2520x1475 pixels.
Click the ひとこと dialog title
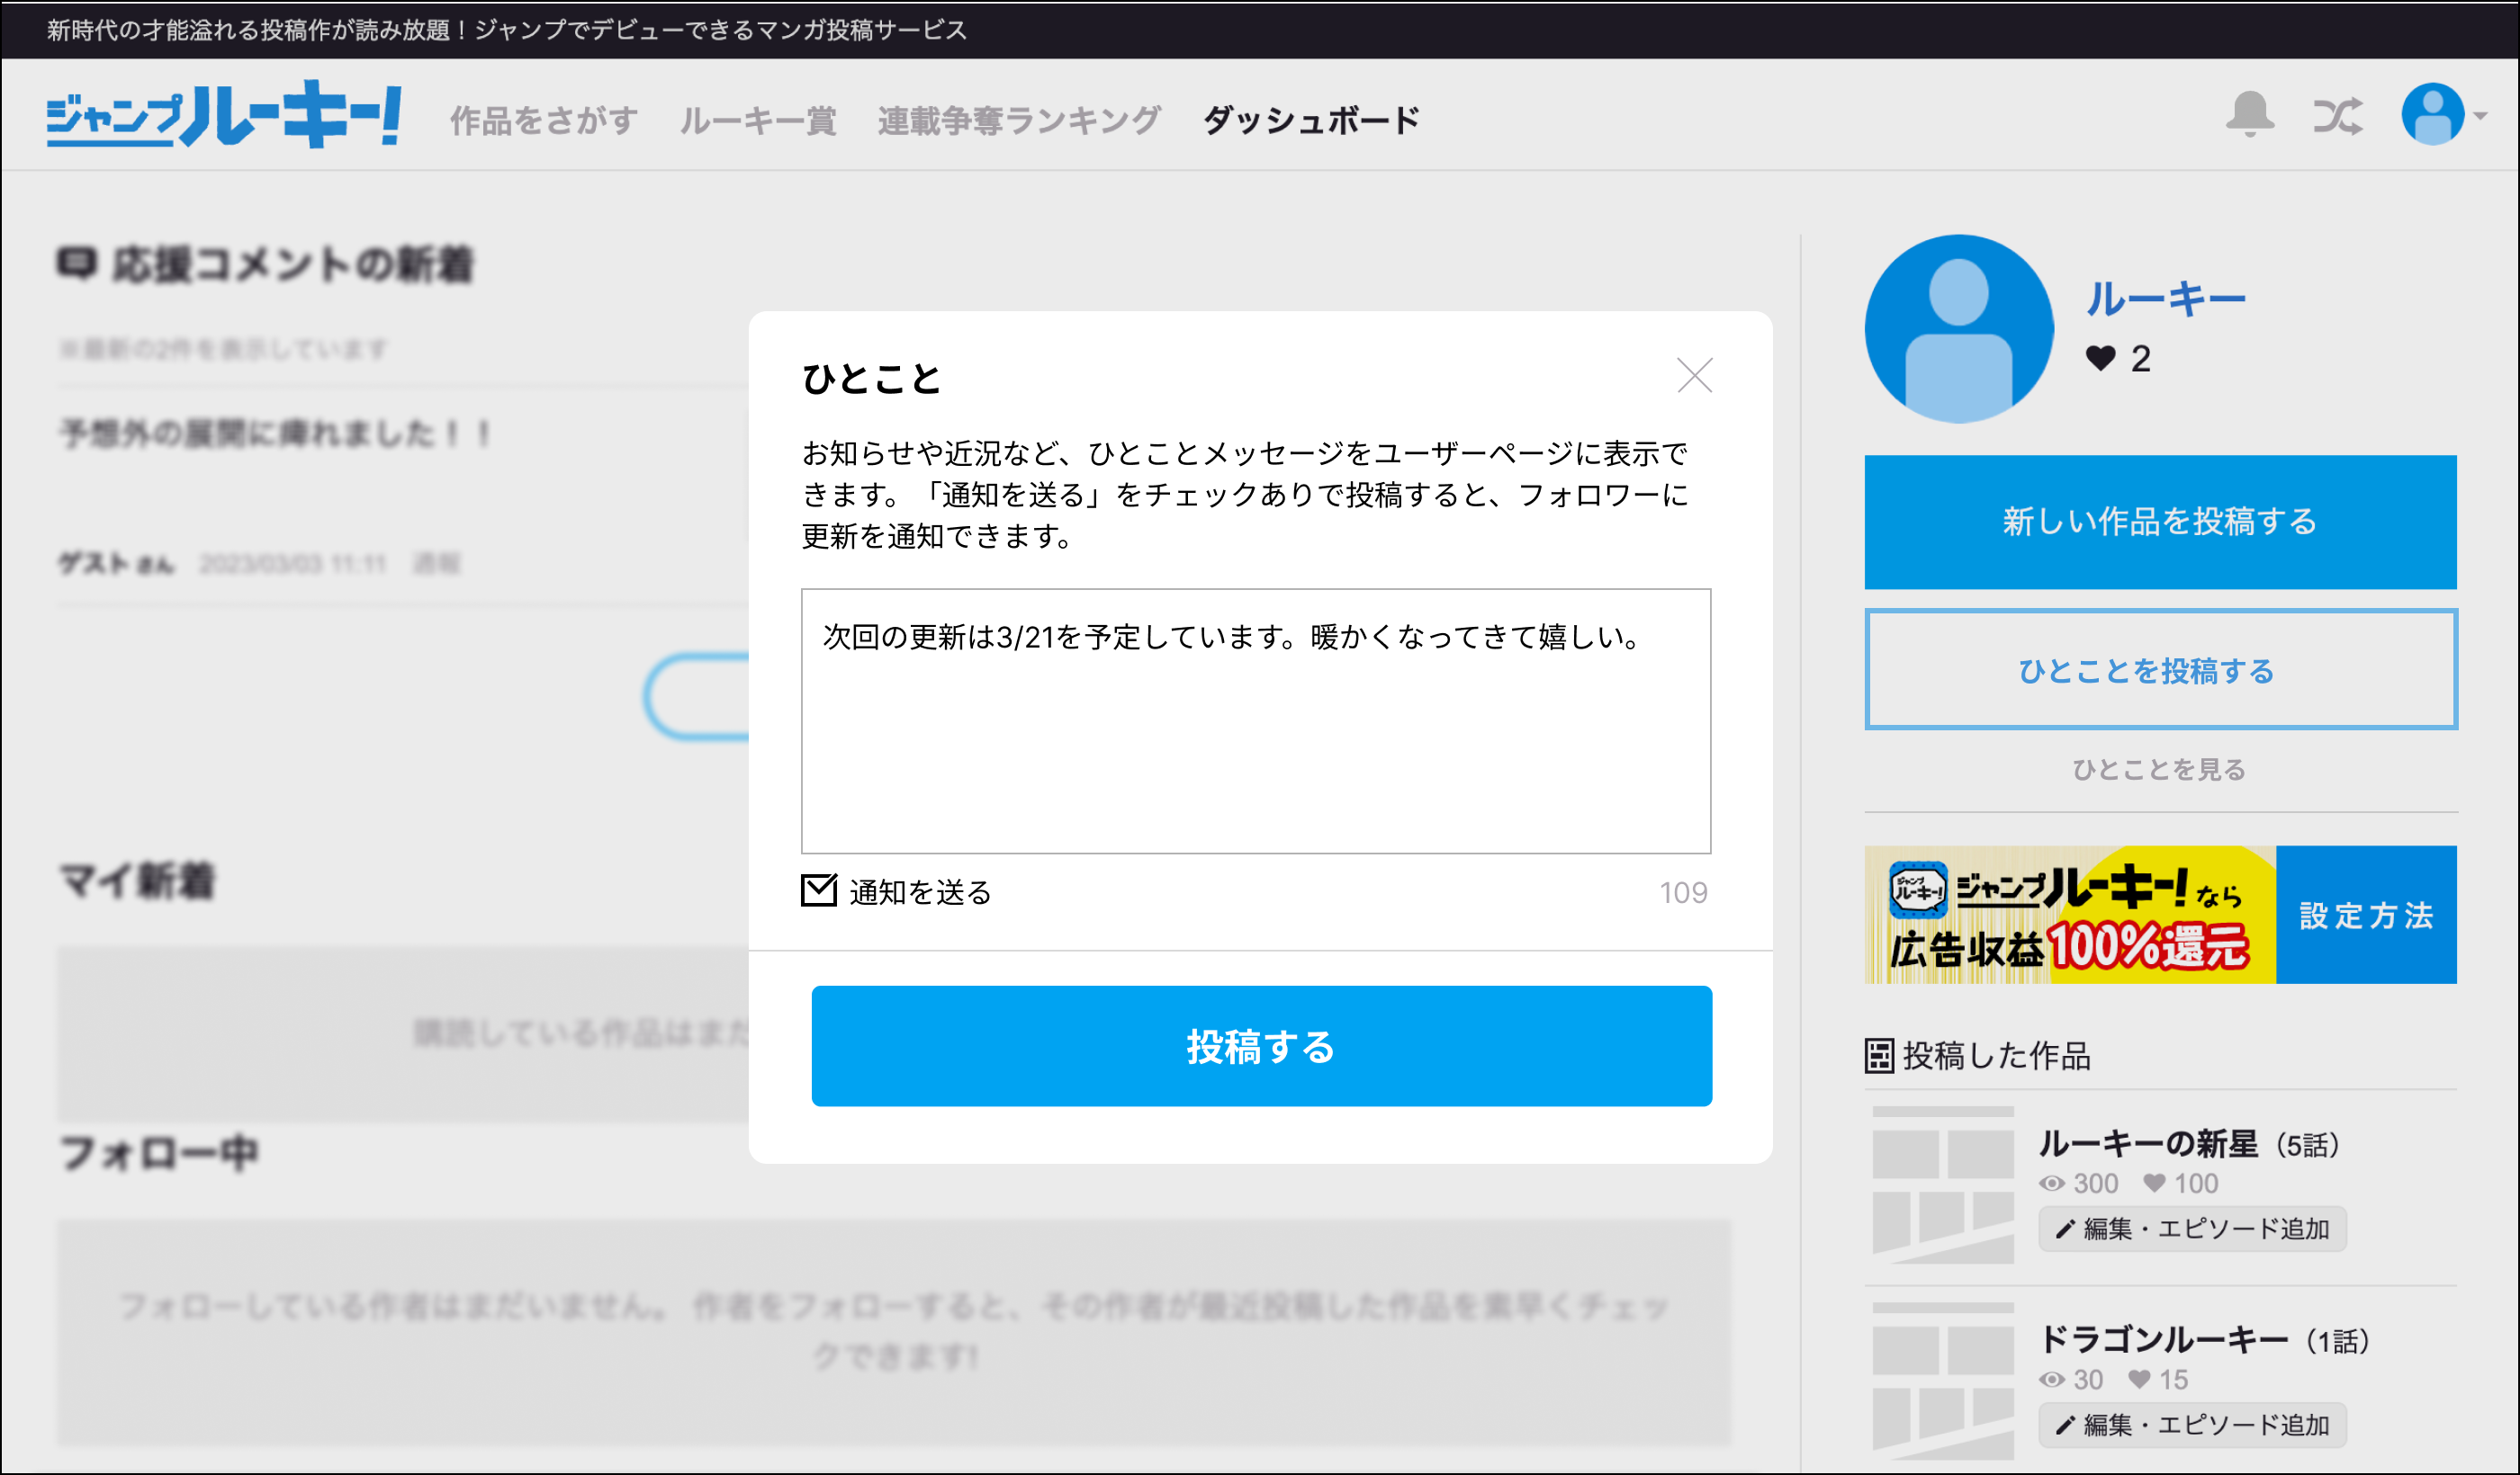tap(871, 379)
